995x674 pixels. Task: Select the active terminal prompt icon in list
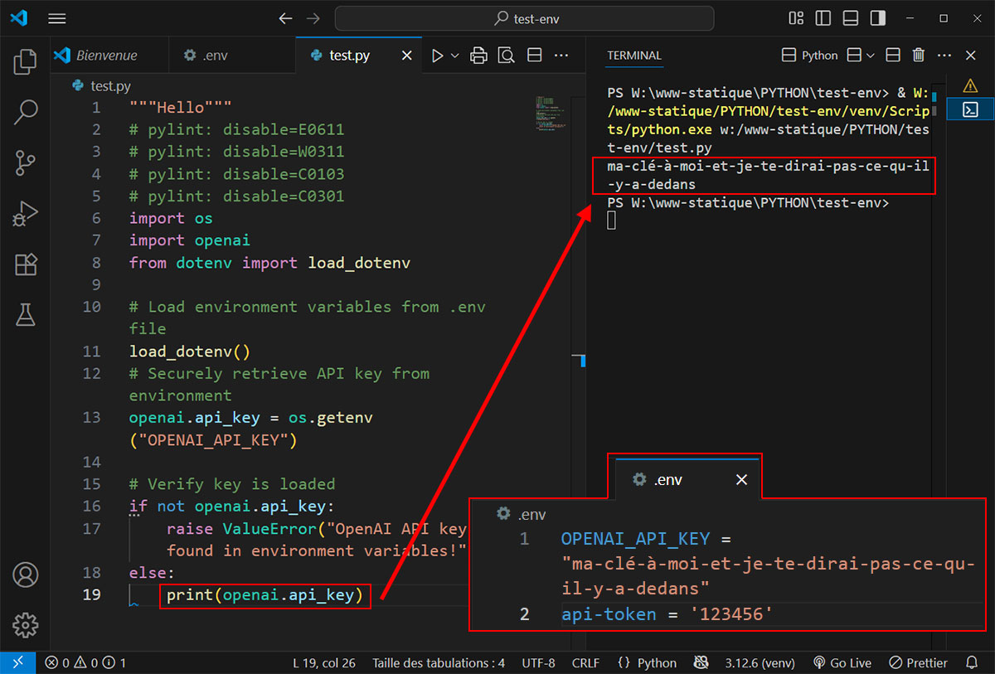pos(970,109)
